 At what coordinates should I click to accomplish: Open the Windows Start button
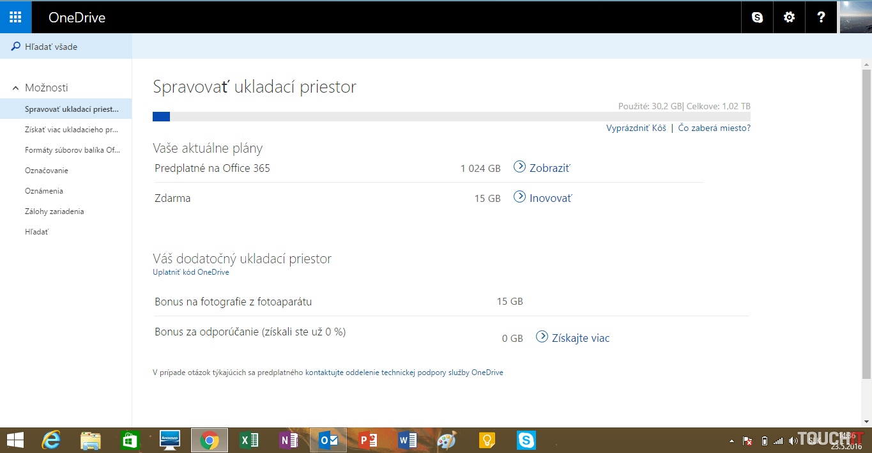click(x=15, y=440)
